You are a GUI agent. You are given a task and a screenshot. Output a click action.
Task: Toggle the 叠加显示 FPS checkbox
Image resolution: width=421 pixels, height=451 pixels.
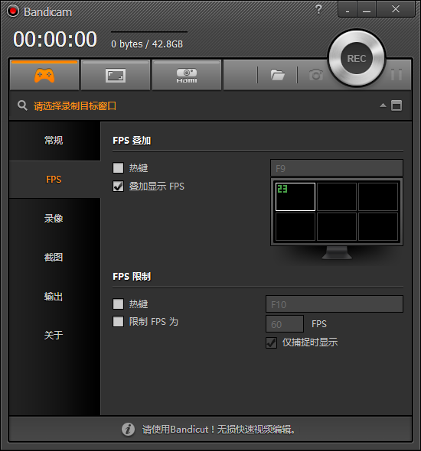(118, 186)
